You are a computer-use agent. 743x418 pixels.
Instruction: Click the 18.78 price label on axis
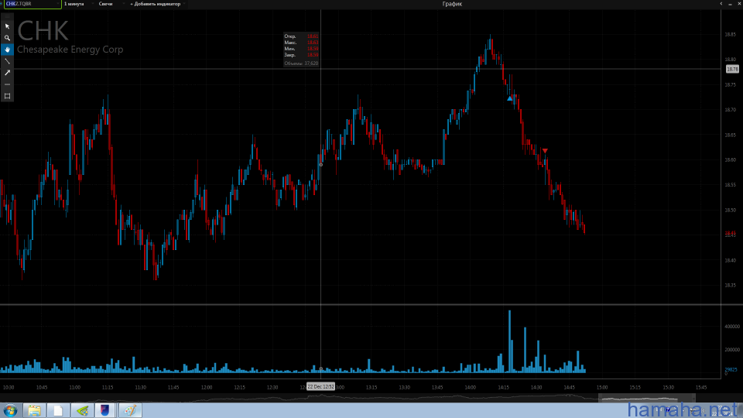click(732, 69)
